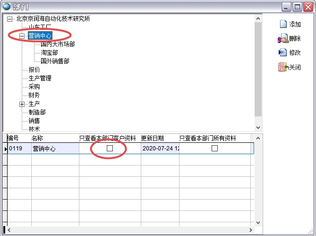Screen dimensions: 316x236
Task: Click the 删除 (Delete) icon
Action: tap(283, 38)
